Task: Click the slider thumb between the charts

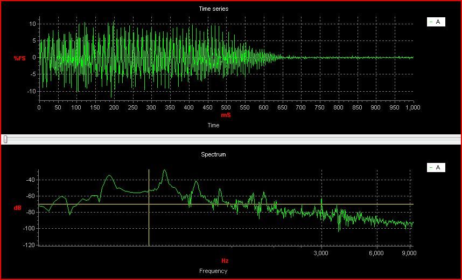Action: [x=5, y=139]
